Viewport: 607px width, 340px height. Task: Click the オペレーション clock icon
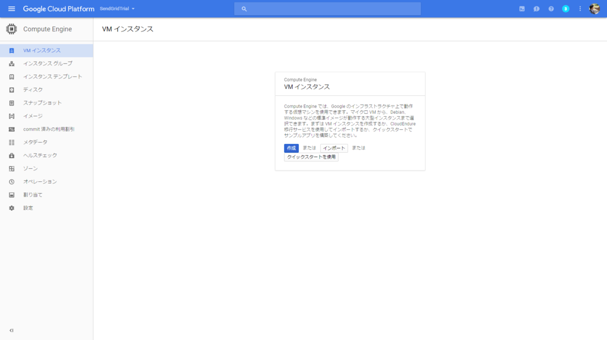click(12, 182)
